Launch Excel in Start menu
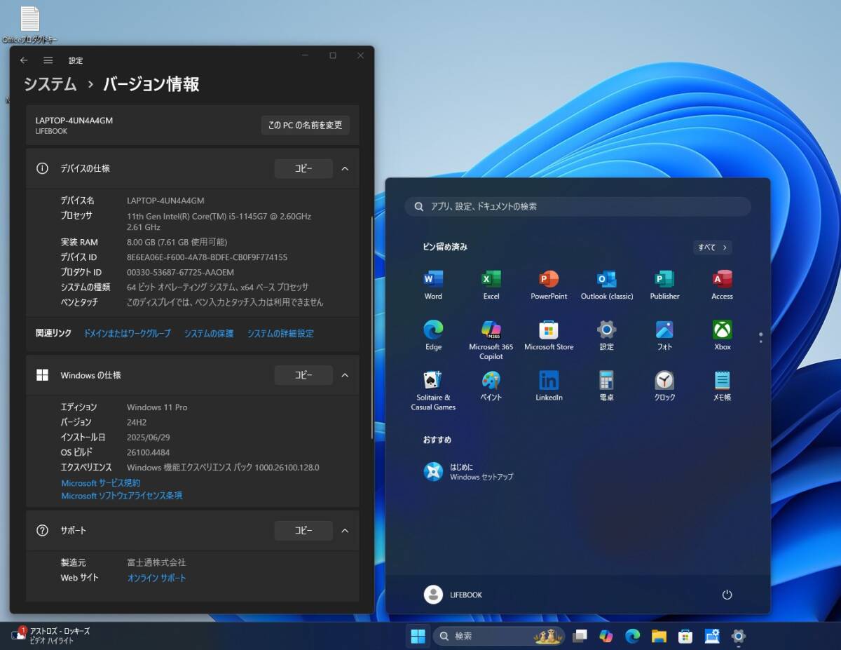This screenshot has height=650, width=841. click(491, 285)
